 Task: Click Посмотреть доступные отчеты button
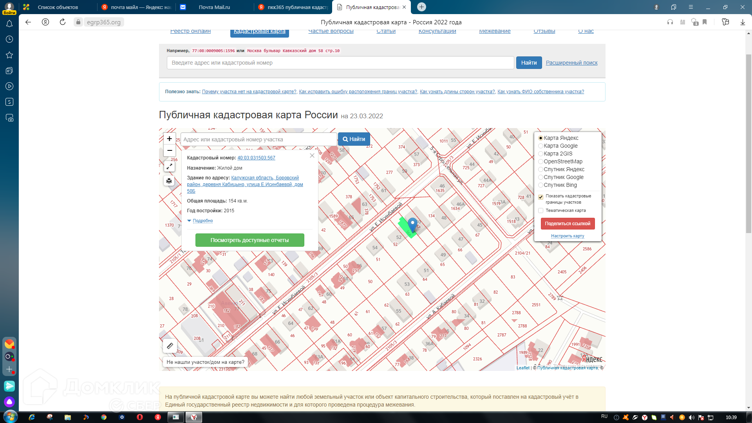[x=249, y=240]
